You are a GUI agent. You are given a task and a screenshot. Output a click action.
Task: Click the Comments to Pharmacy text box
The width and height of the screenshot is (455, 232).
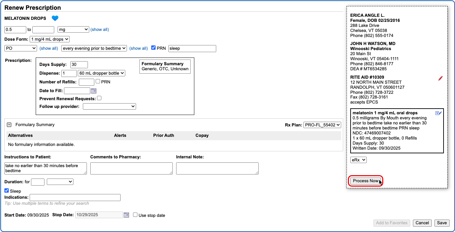pyautogui.click(x=131, y=168)
